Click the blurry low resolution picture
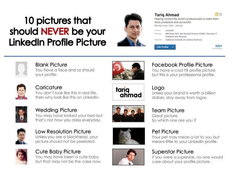 22,136
